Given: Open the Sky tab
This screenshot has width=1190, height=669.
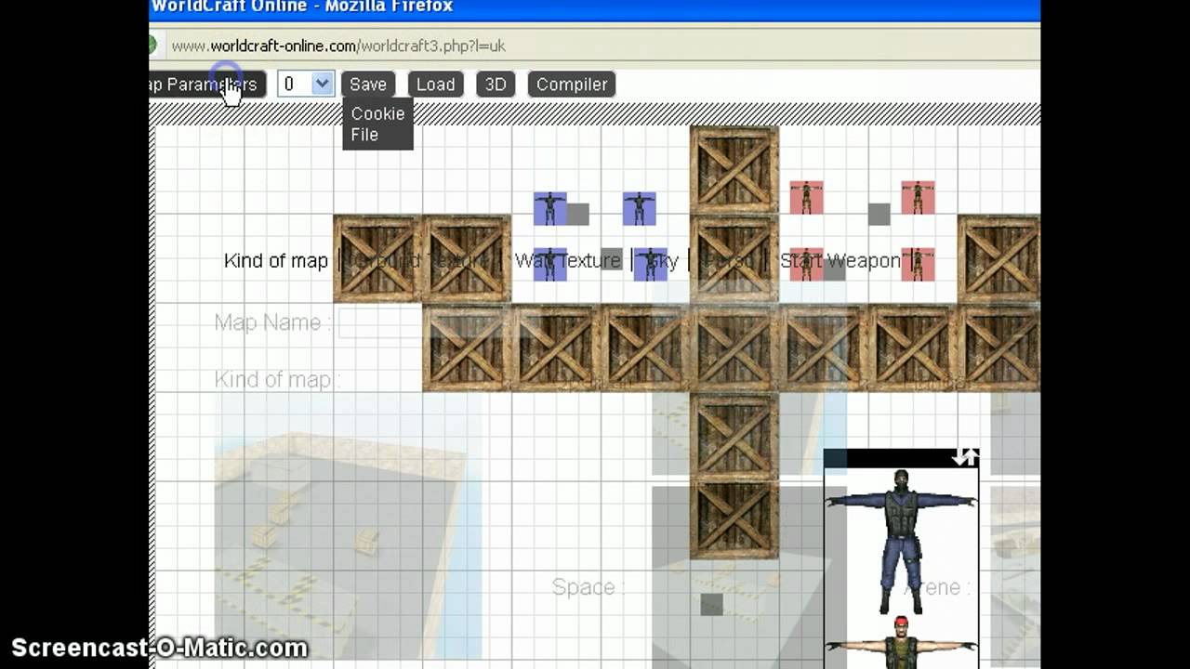Looking at the screenshot, I should [x=661, y=261].
